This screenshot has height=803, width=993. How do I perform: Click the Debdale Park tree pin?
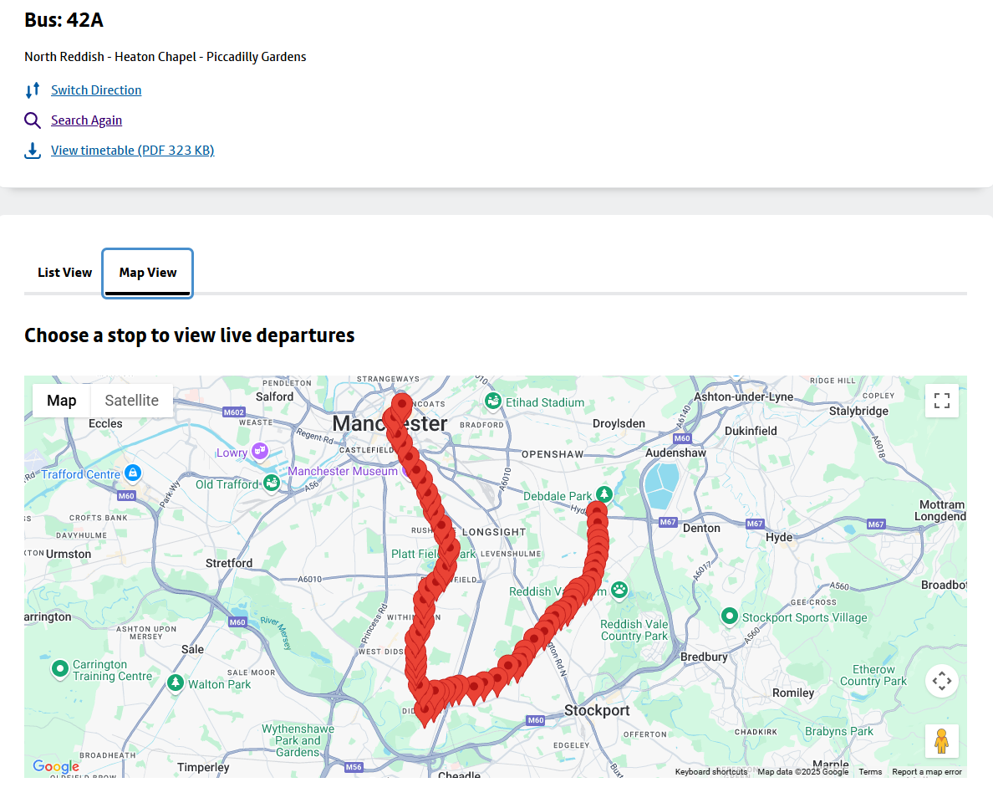click(604, 494)
